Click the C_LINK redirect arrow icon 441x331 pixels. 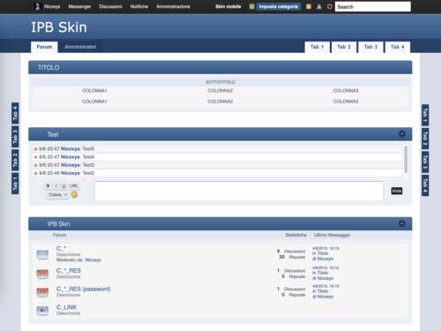(x=42, y=311)
